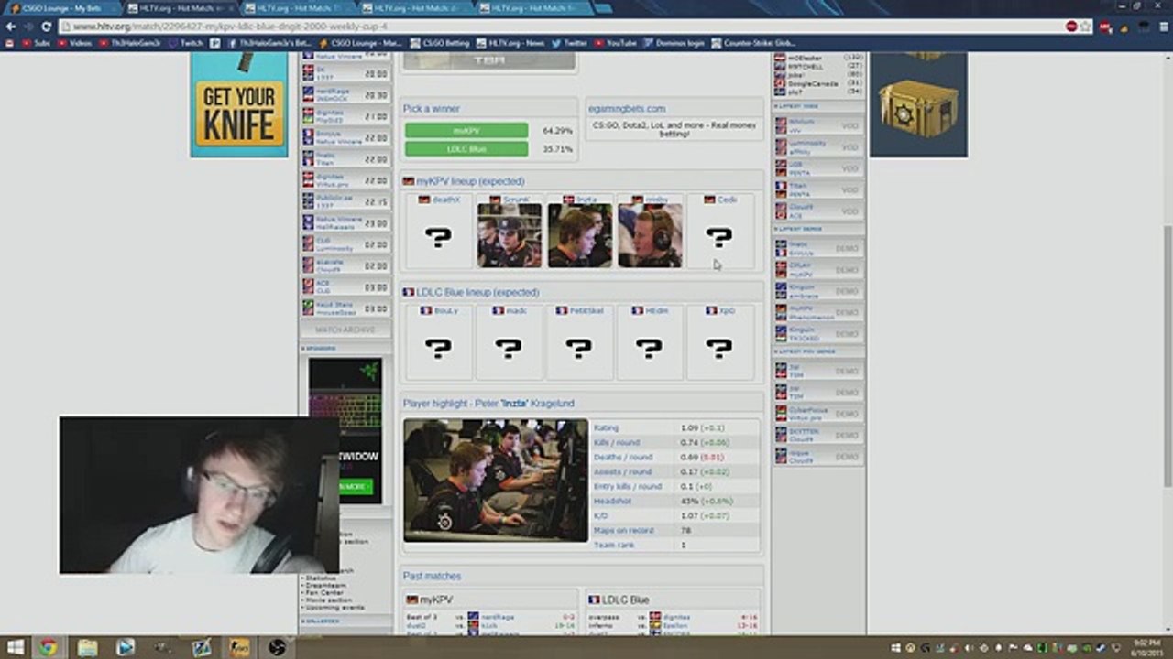
Task: Open the Titan vs PENTA VOD entry
Action: click(x=818, y=189)
